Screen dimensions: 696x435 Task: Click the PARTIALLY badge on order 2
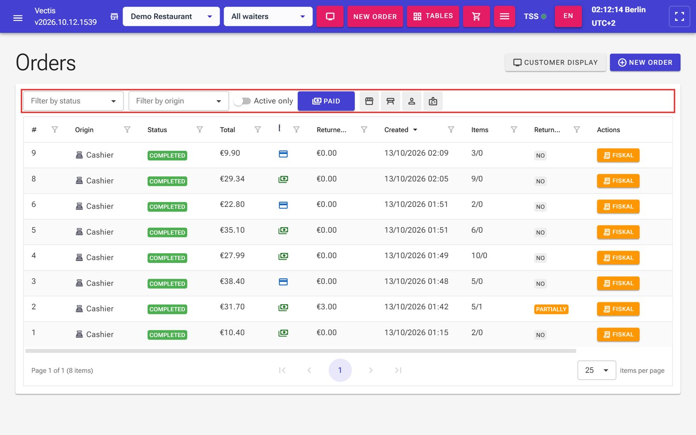click(x=551, y=309)
